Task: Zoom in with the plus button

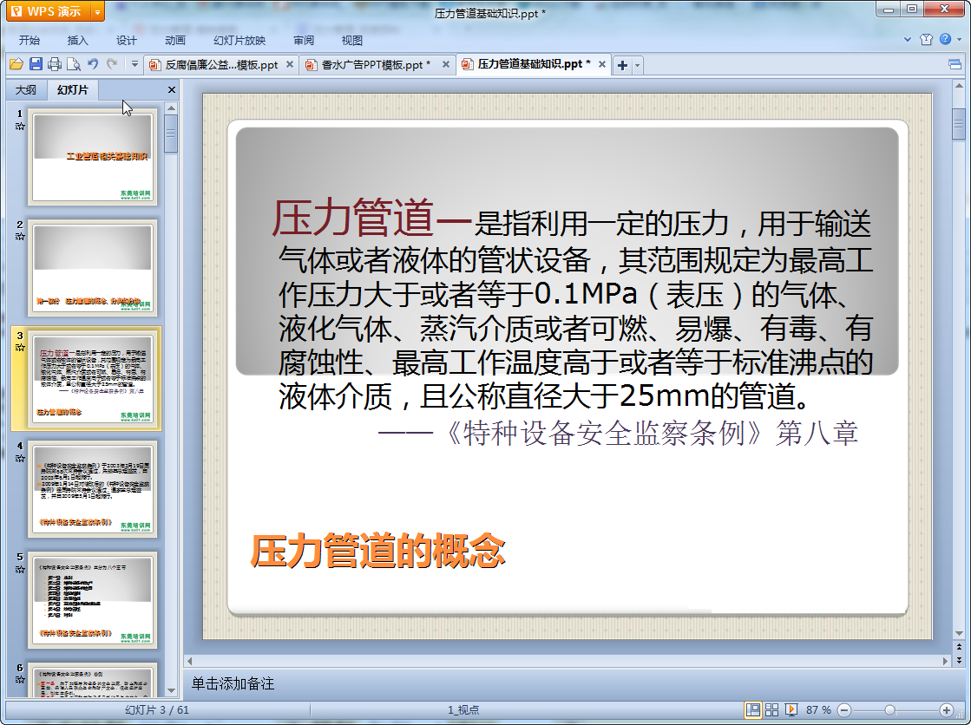Action: click(946, 710)
